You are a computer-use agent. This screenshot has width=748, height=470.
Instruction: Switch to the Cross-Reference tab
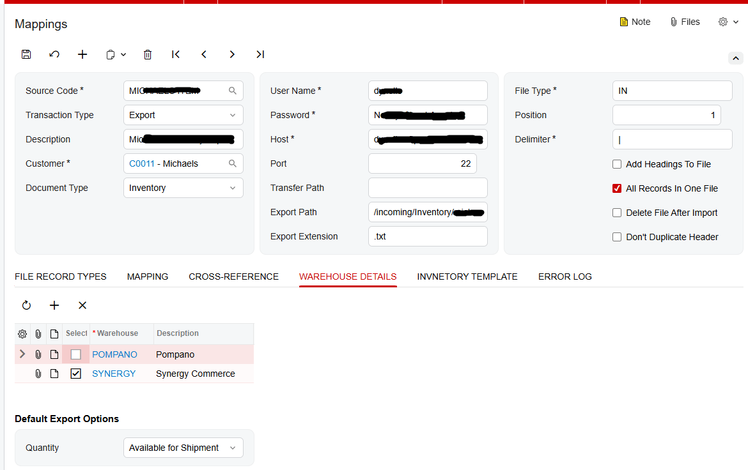pos(234,277)
